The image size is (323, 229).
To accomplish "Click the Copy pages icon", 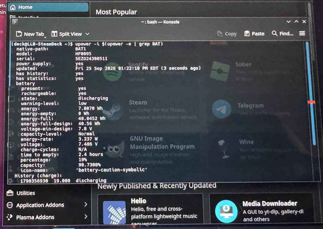I will coord(220,34).
